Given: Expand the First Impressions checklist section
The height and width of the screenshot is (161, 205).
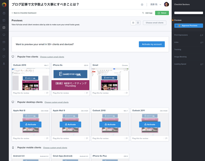Looking at the screenshot, I should tap(181, 35).
